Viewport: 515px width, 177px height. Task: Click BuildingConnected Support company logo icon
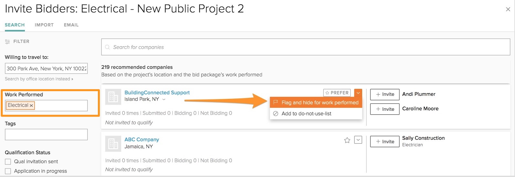click(x=113, y=97)
